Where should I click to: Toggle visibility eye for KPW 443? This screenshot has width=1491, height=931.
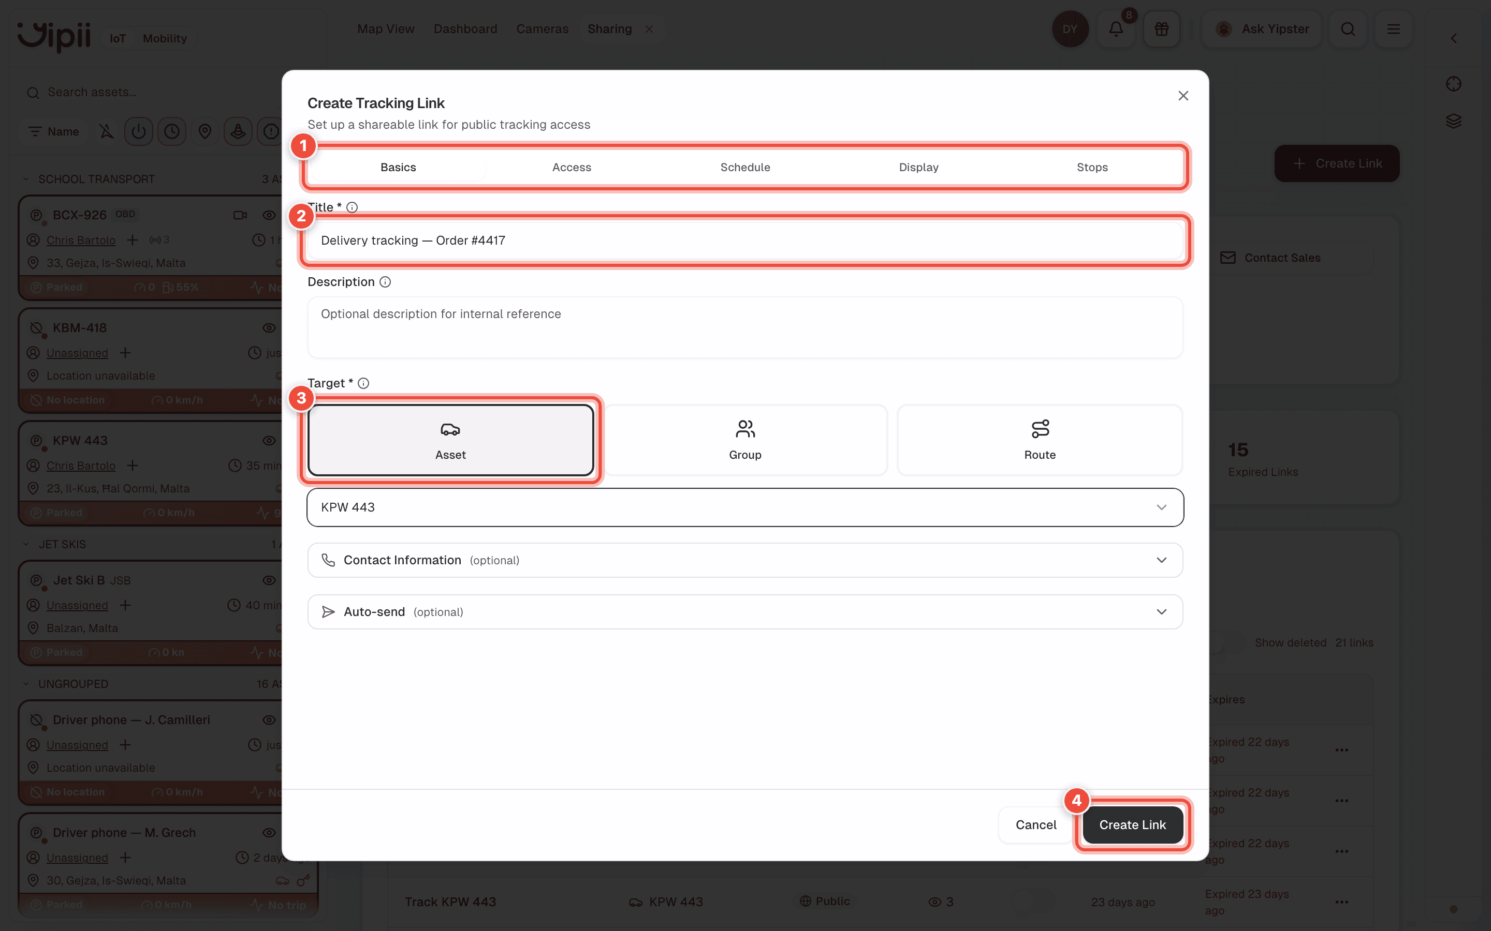coord(269,440)
